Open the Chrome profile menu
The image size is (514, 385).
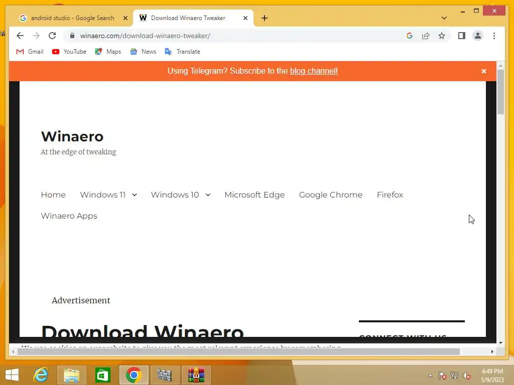[x=478, y=36]
